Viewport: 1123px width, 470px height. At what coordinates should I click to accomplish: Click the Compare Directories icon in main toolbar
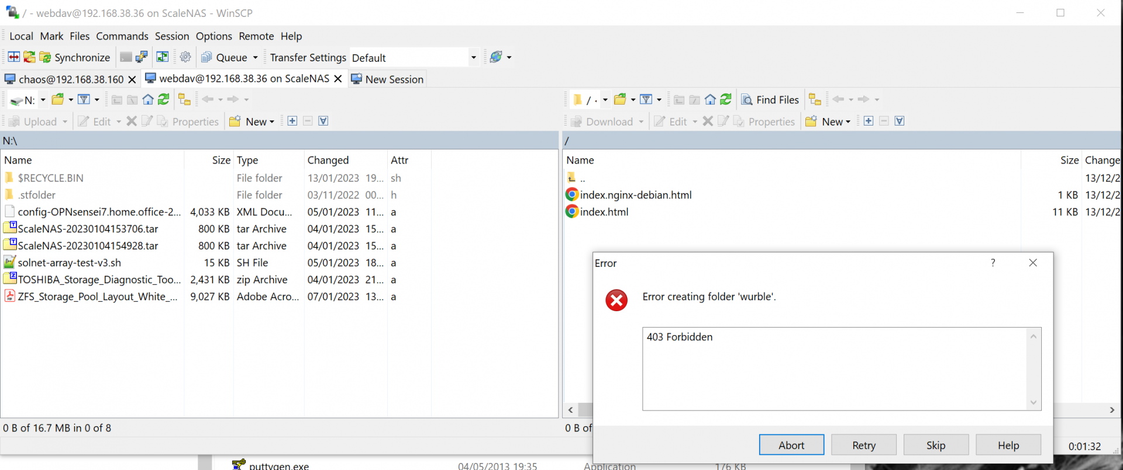pyautogui.click(x=13, y=57)
